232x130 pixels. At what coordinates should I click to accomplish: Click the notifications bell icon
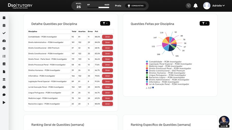pyautogui.click(x=195, y=6)
